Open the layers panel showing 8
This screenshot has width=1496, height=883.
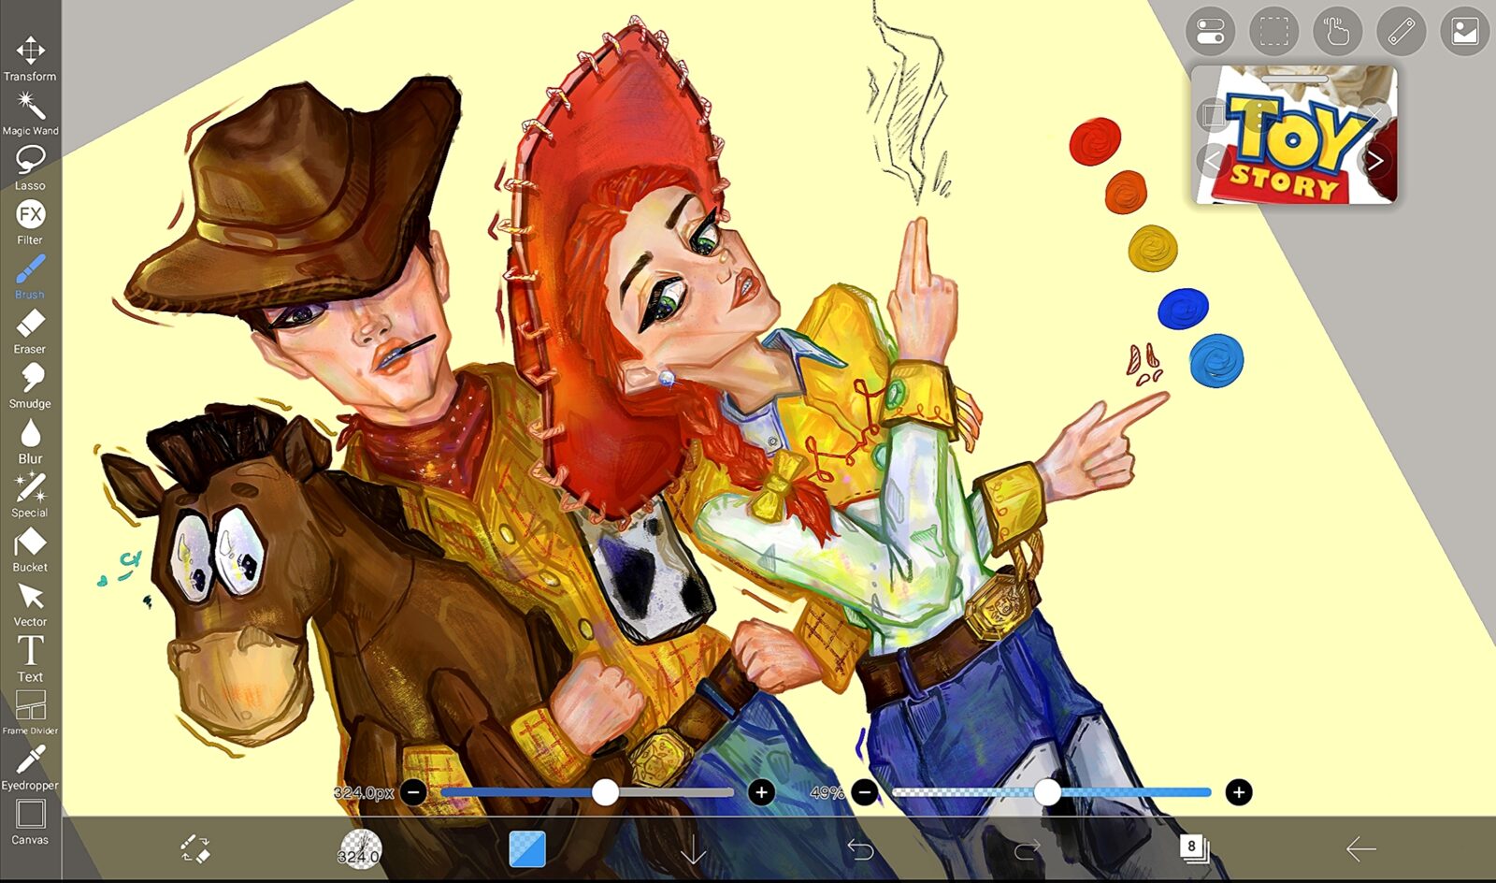click(x=1193, y=848)
